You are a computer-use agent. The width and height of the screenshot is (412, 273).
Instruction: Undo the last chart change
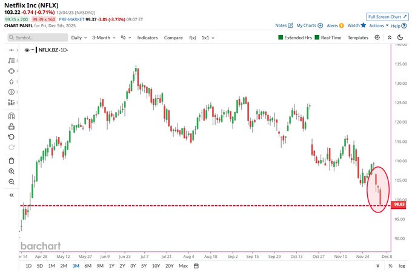point(12,137)
